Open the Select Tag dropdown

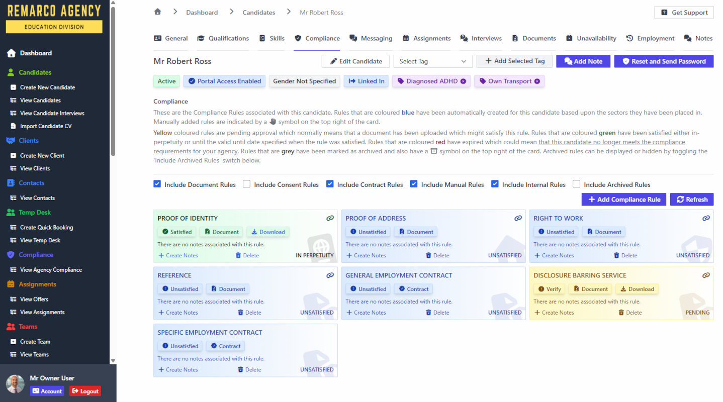pyautogui.click(x=433, y=61)
